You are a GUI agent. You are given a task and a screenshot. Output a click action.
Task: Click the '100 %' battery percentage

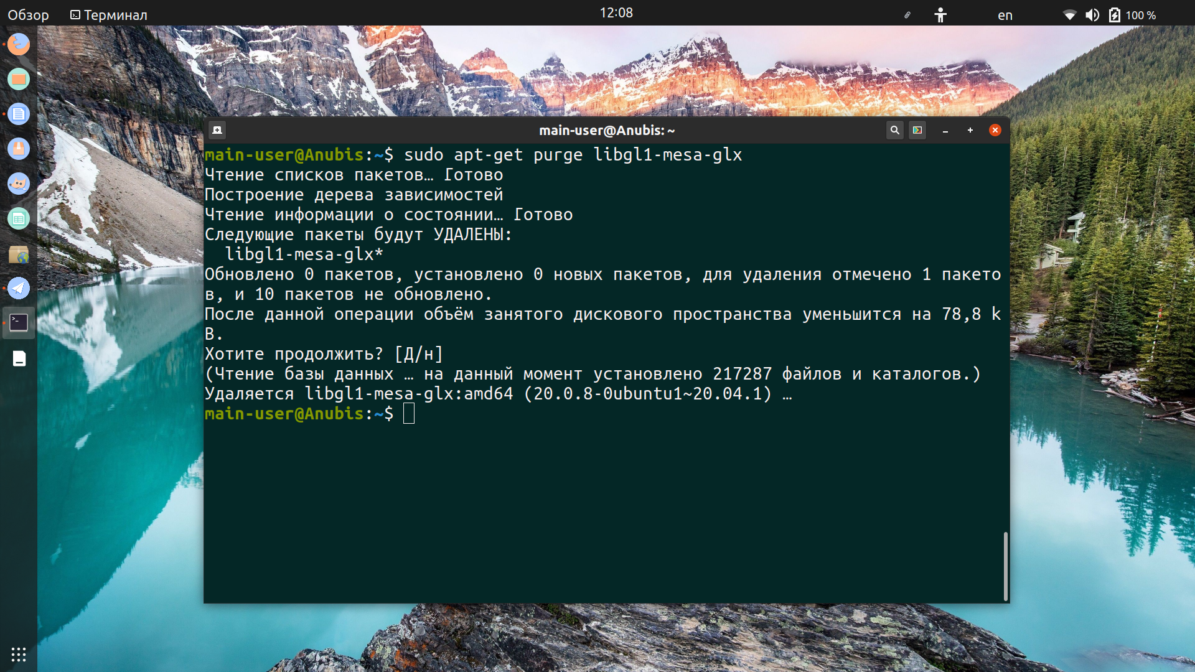pyautogui.click(x=1140, y=16)
